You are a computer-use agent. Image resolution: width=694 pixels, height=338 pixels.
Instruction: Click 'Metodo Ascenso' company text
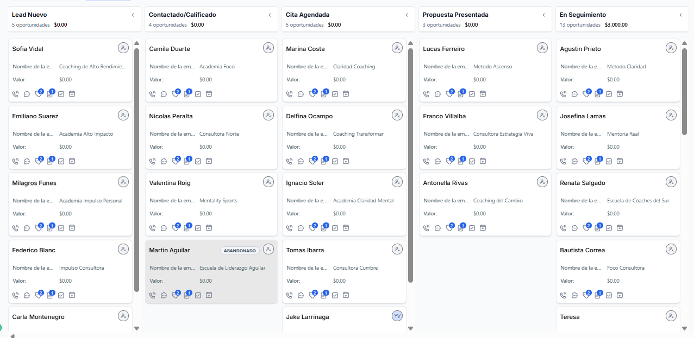coord(492,67)
